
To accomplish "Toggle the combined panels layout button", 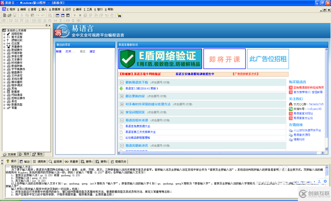I will (68, 15).
